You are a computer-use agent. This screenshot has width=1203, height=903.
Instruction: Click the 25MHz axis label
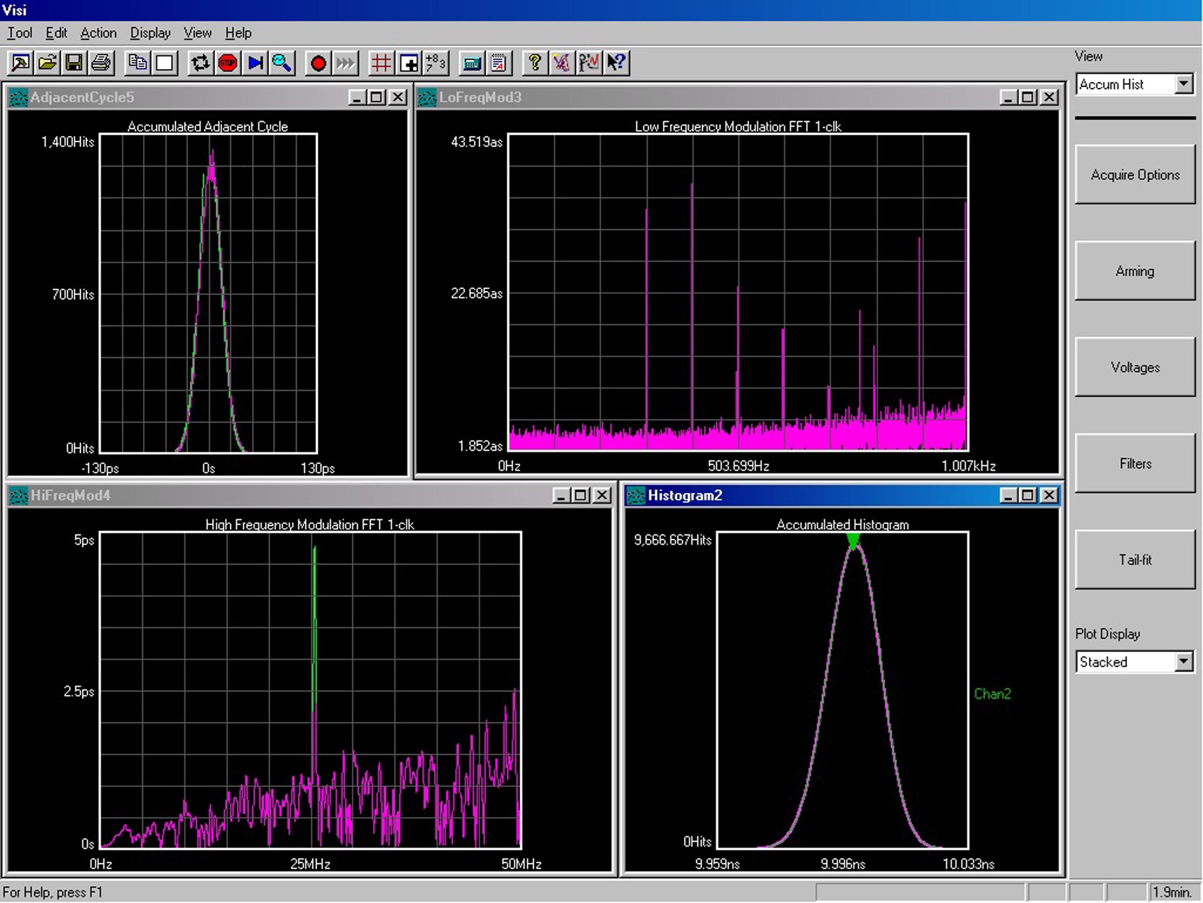[310, 864]
